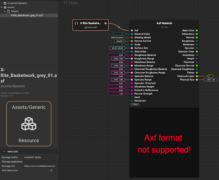The image size is (219, 180).
Task: Adjust the Specular Threshold 0.25 slider
Action: point(117,83)
